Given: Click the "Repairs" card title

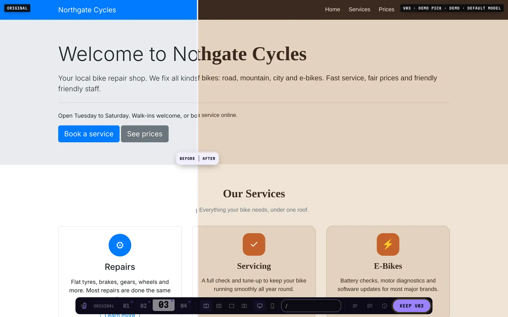Looking at the screenshot, I should 120,267.
